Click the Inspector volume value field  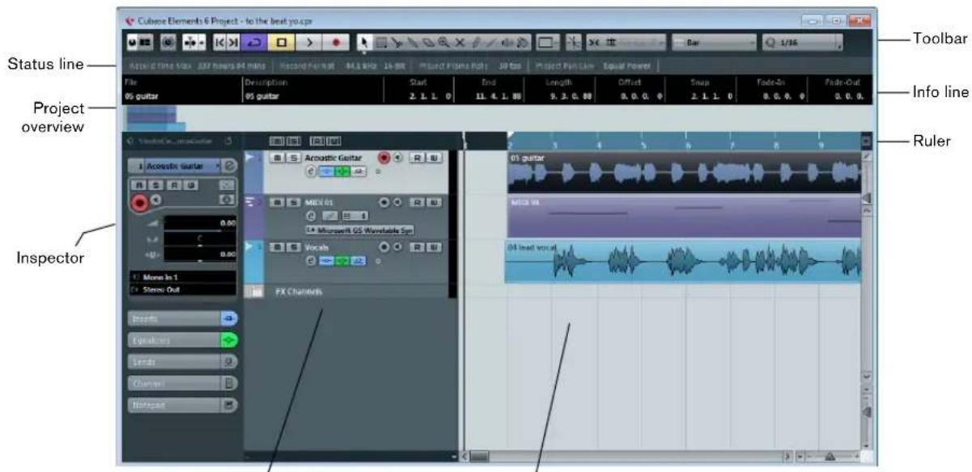pyautogui.click(x=199, y=223)
